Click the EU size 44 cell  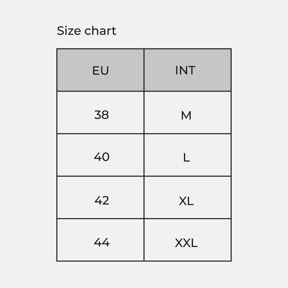pos(100,240)
